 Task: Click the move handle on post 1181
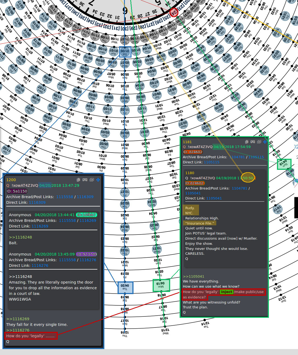click(265, 142)
